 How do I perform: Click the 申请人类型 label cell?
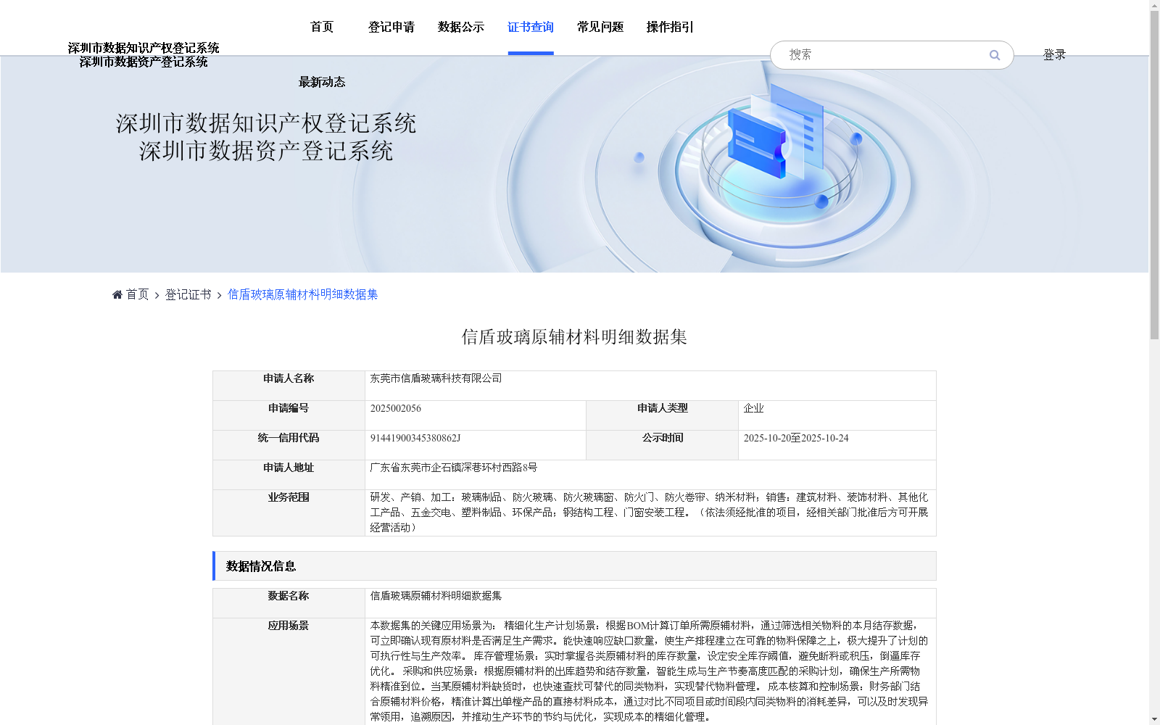pos(662,415)
